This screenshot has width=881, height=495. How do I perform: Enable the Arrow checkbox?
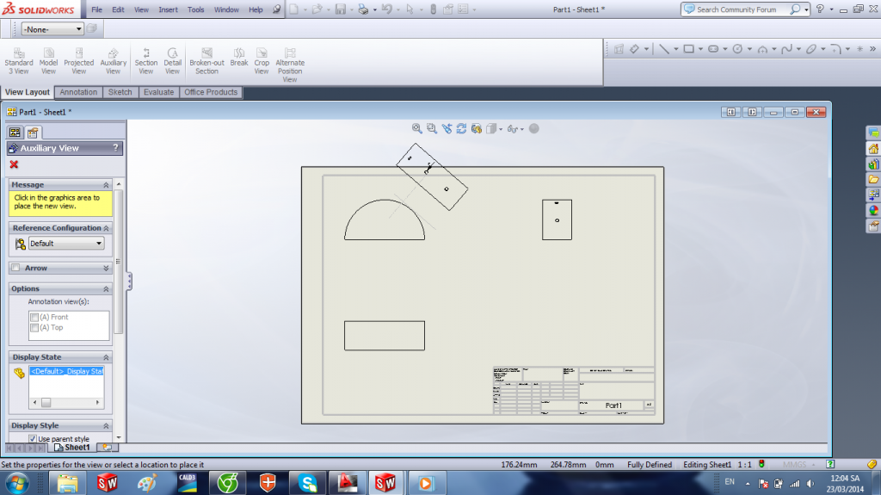tap(15, 268)
